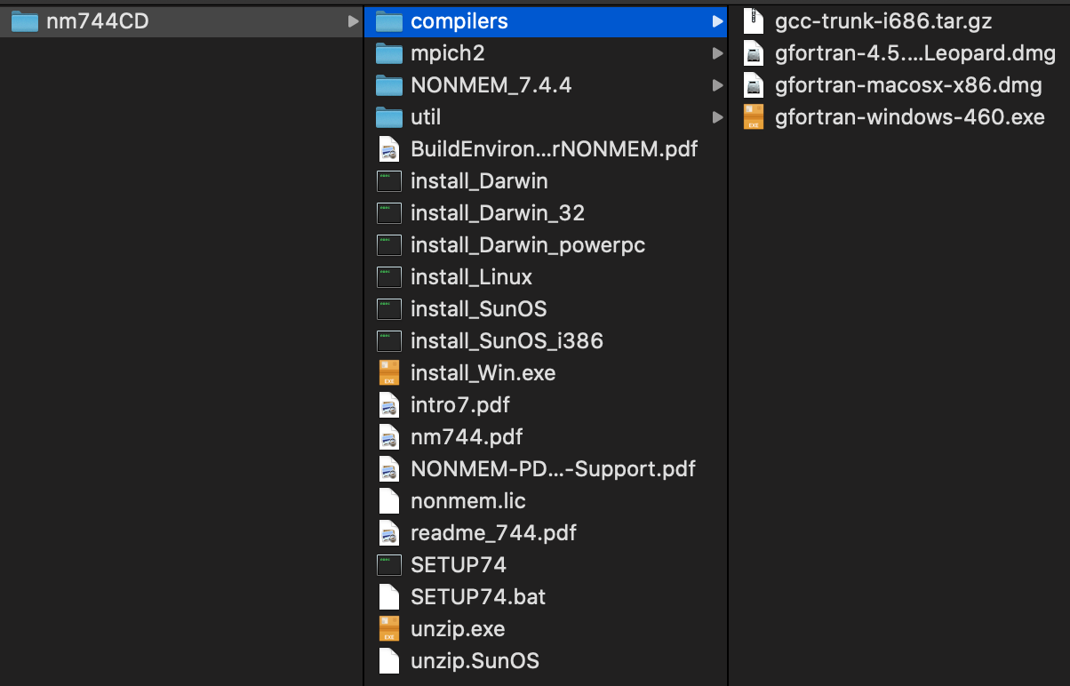This screenshot has height=686, width=1070.
Task: Click the install_Win.exe executable icon
Action: 388,372
